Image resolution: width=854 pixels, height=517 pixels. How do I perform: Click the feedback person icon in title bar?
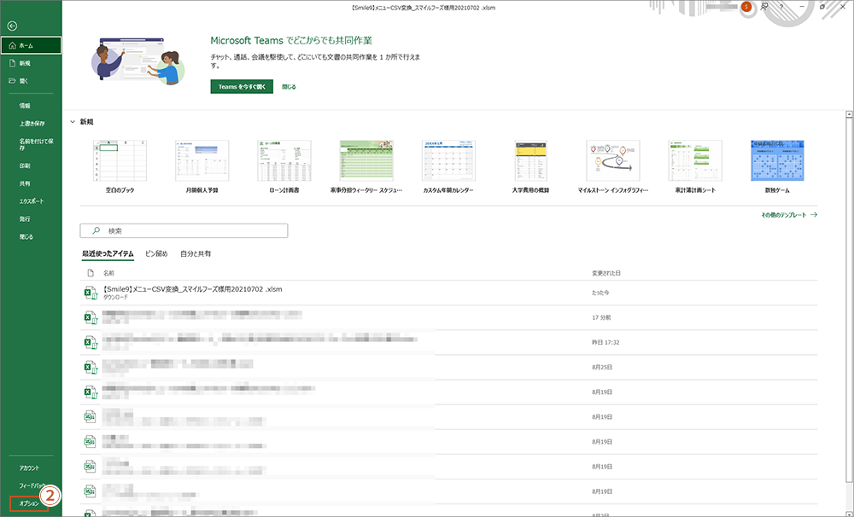coord(764,7)
